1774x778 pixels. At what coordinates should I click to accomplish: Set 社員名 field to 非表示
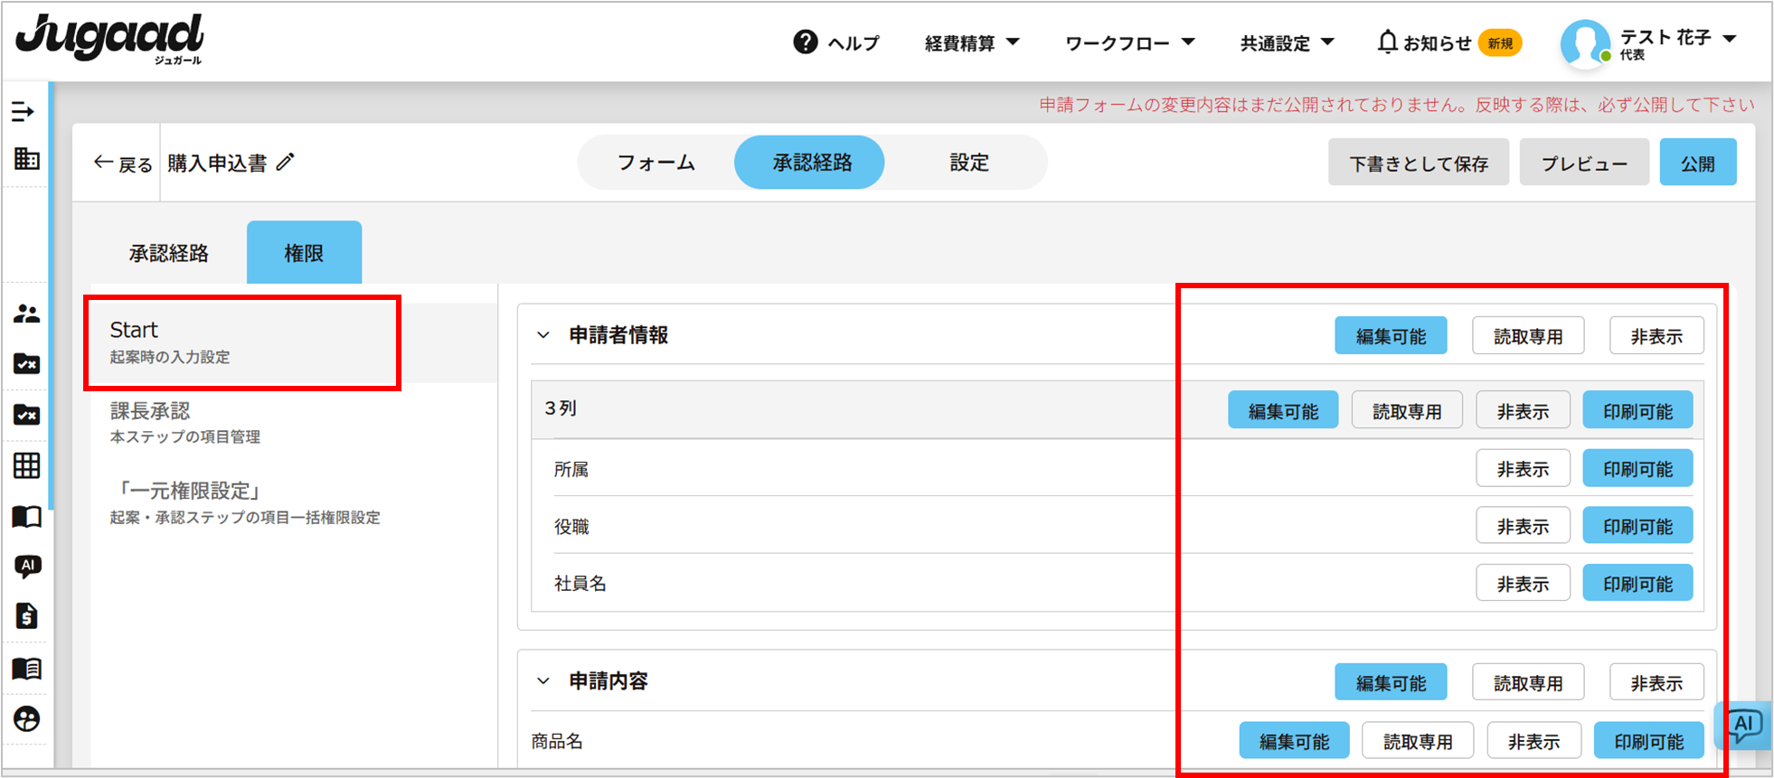[1523, 584]
